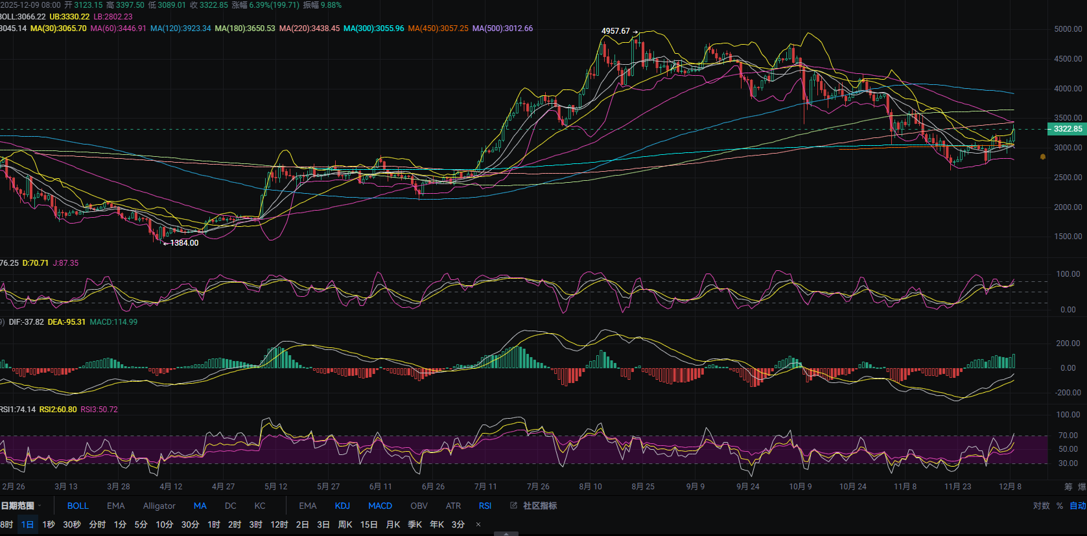Viewport: 1087px width, 536px height.
Task: Click the 自动 auto scale button
Action: 1077,506
